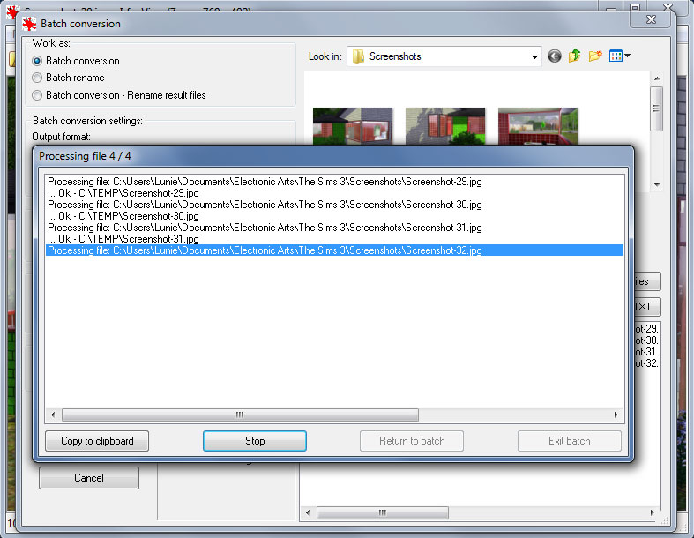Select the Screenshot-29.jpg processing line
The image size is (694, 538).
click(265, 182)
